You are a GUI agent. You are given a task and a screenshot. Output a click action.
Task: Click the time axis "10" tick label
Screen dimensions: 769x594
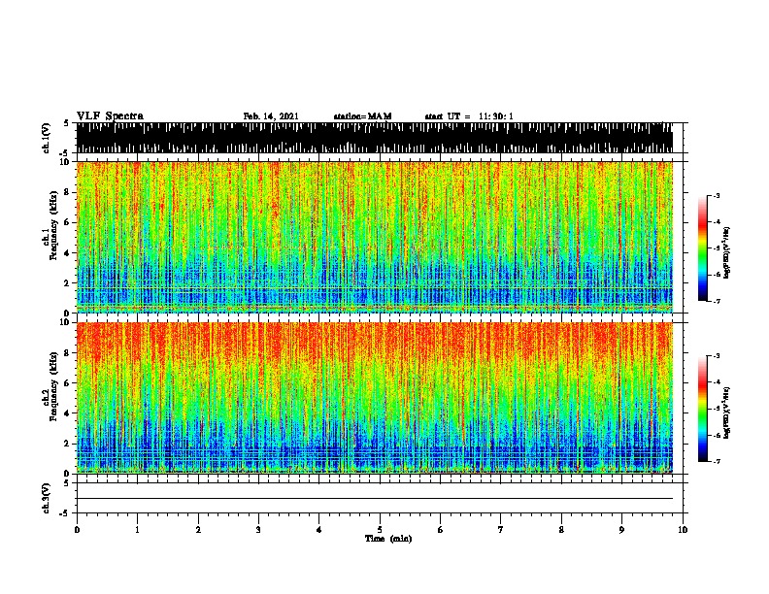tap(683, 530)
